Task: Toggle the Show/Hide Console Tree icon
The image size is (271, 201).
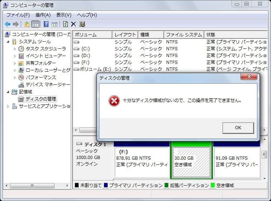Action: [x=36, y=24]
